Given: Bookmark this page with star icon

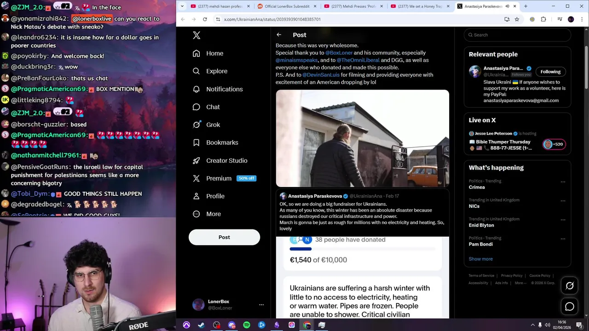Looking at the screenshot, I should point(517,19).
